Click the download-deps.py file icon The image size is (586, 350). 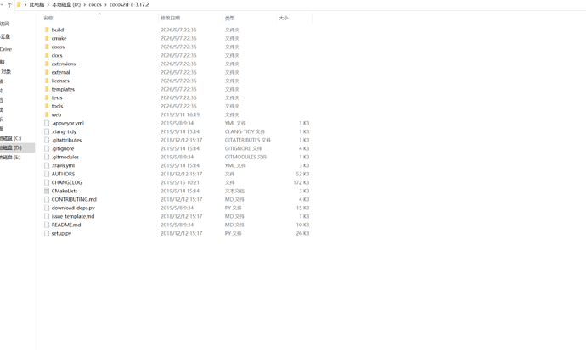pos(47,208)
